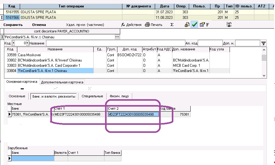This screenshot has height=165, width=275.
Task: Click Код НДС column header
Action: click(x=164, y=49)
